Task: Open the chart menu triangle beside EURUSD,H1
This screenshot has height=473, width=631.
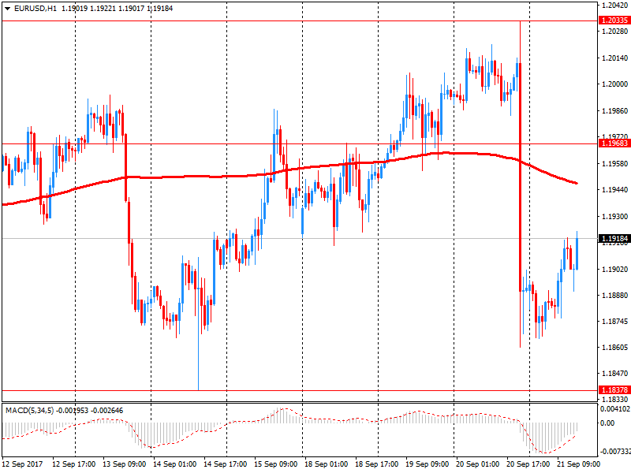Action: pyautogui.click(x=7, y=9)
